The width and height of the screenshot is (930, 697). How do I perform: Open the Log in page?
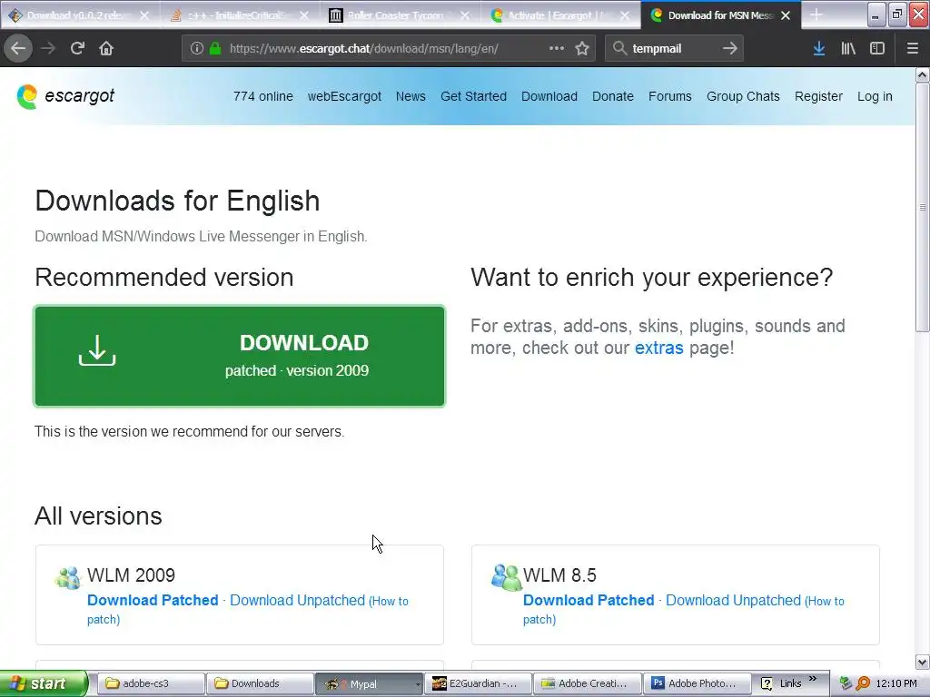click(x=875, y=96)
